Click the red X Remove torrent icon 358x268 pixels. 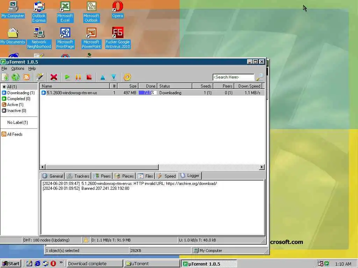54,77
